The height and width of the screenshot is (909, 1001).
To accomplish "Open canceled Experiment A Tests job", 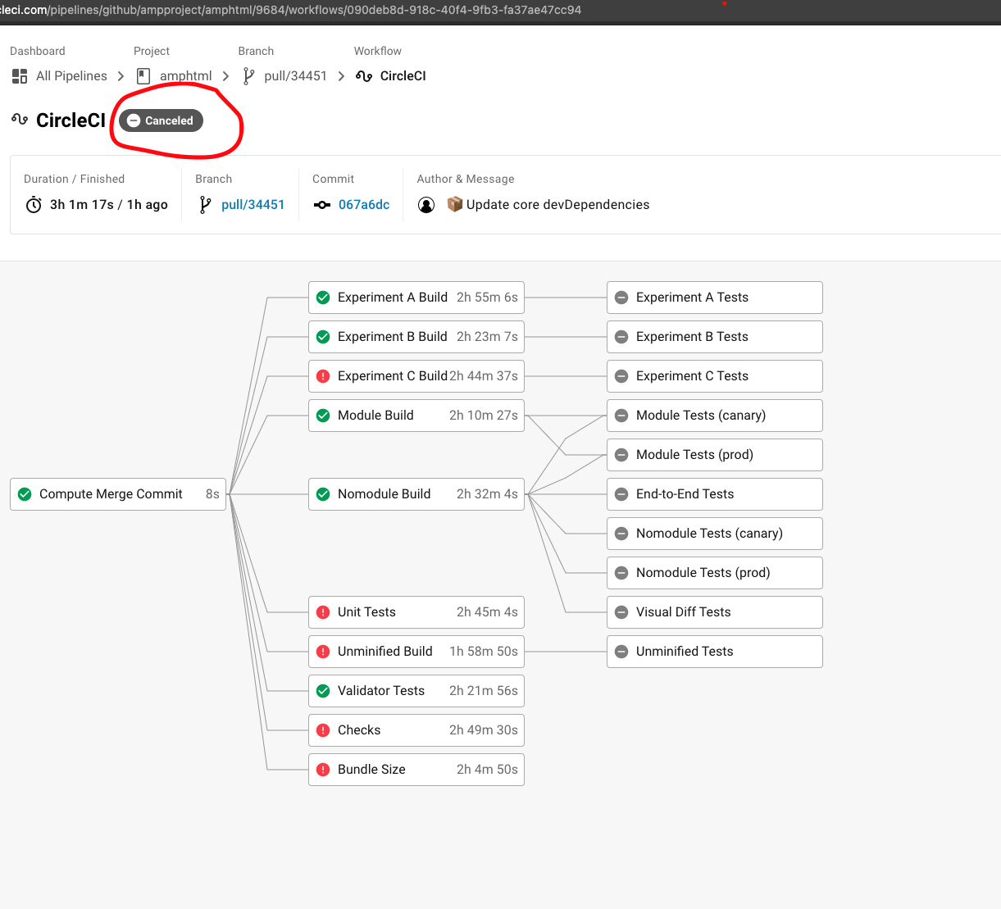I will 715,298.
